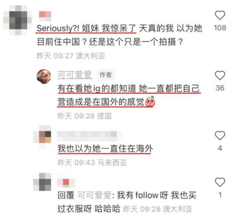Open the pig avatar of 可可爱爱
This screenshot has width=236, height=219.
pos(44,76)
